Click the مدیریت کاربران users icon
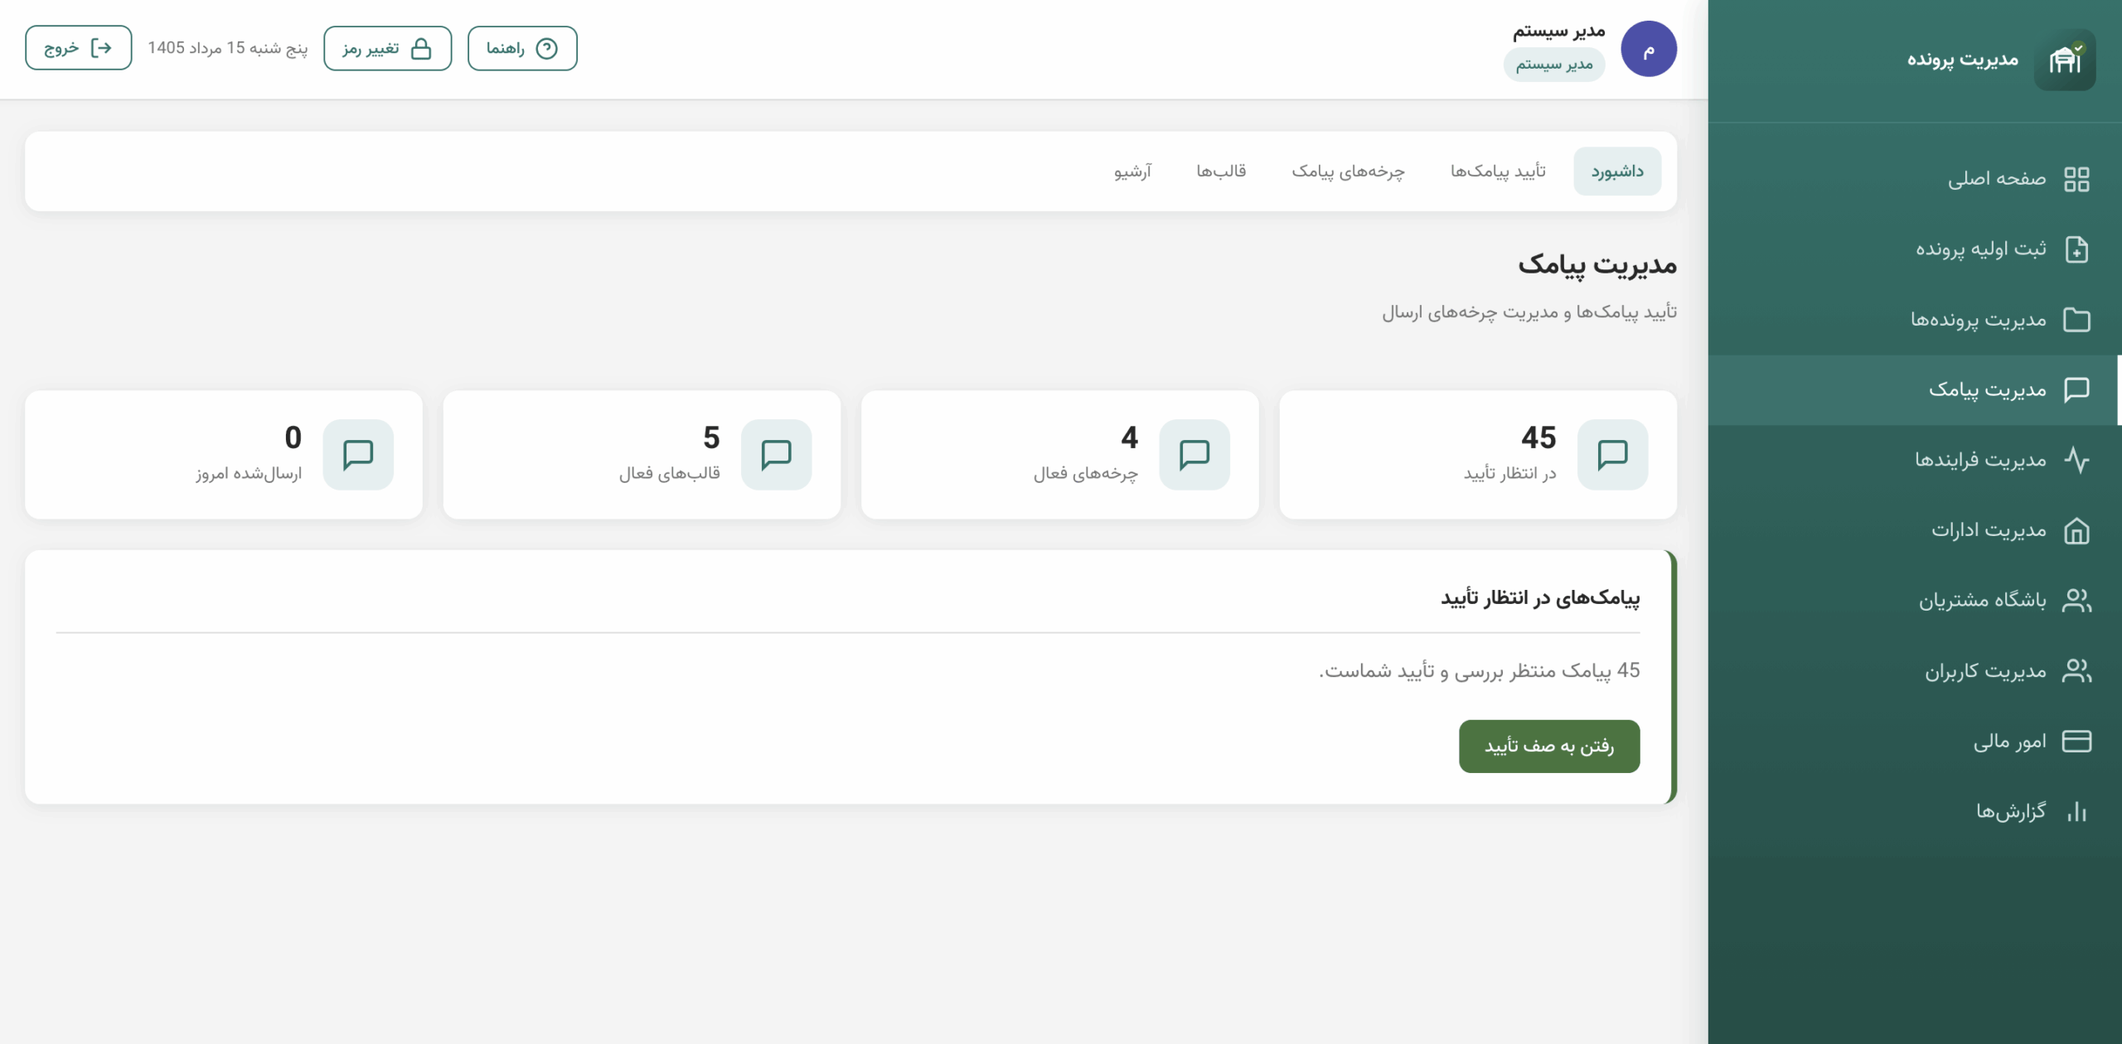This screenshot has width=2122, height=1044. tap(2076, 670)
